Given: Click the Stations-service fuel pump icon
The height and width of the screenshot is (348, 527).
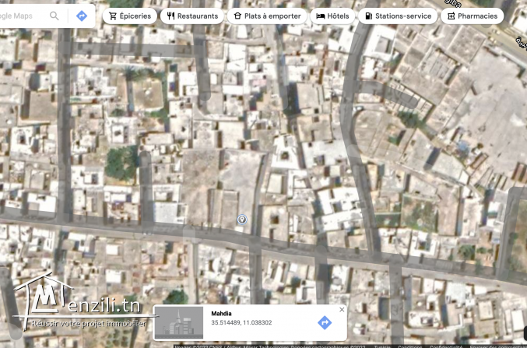Looking at the screenshot, I should pyautogui.click(x=367, y=16).
